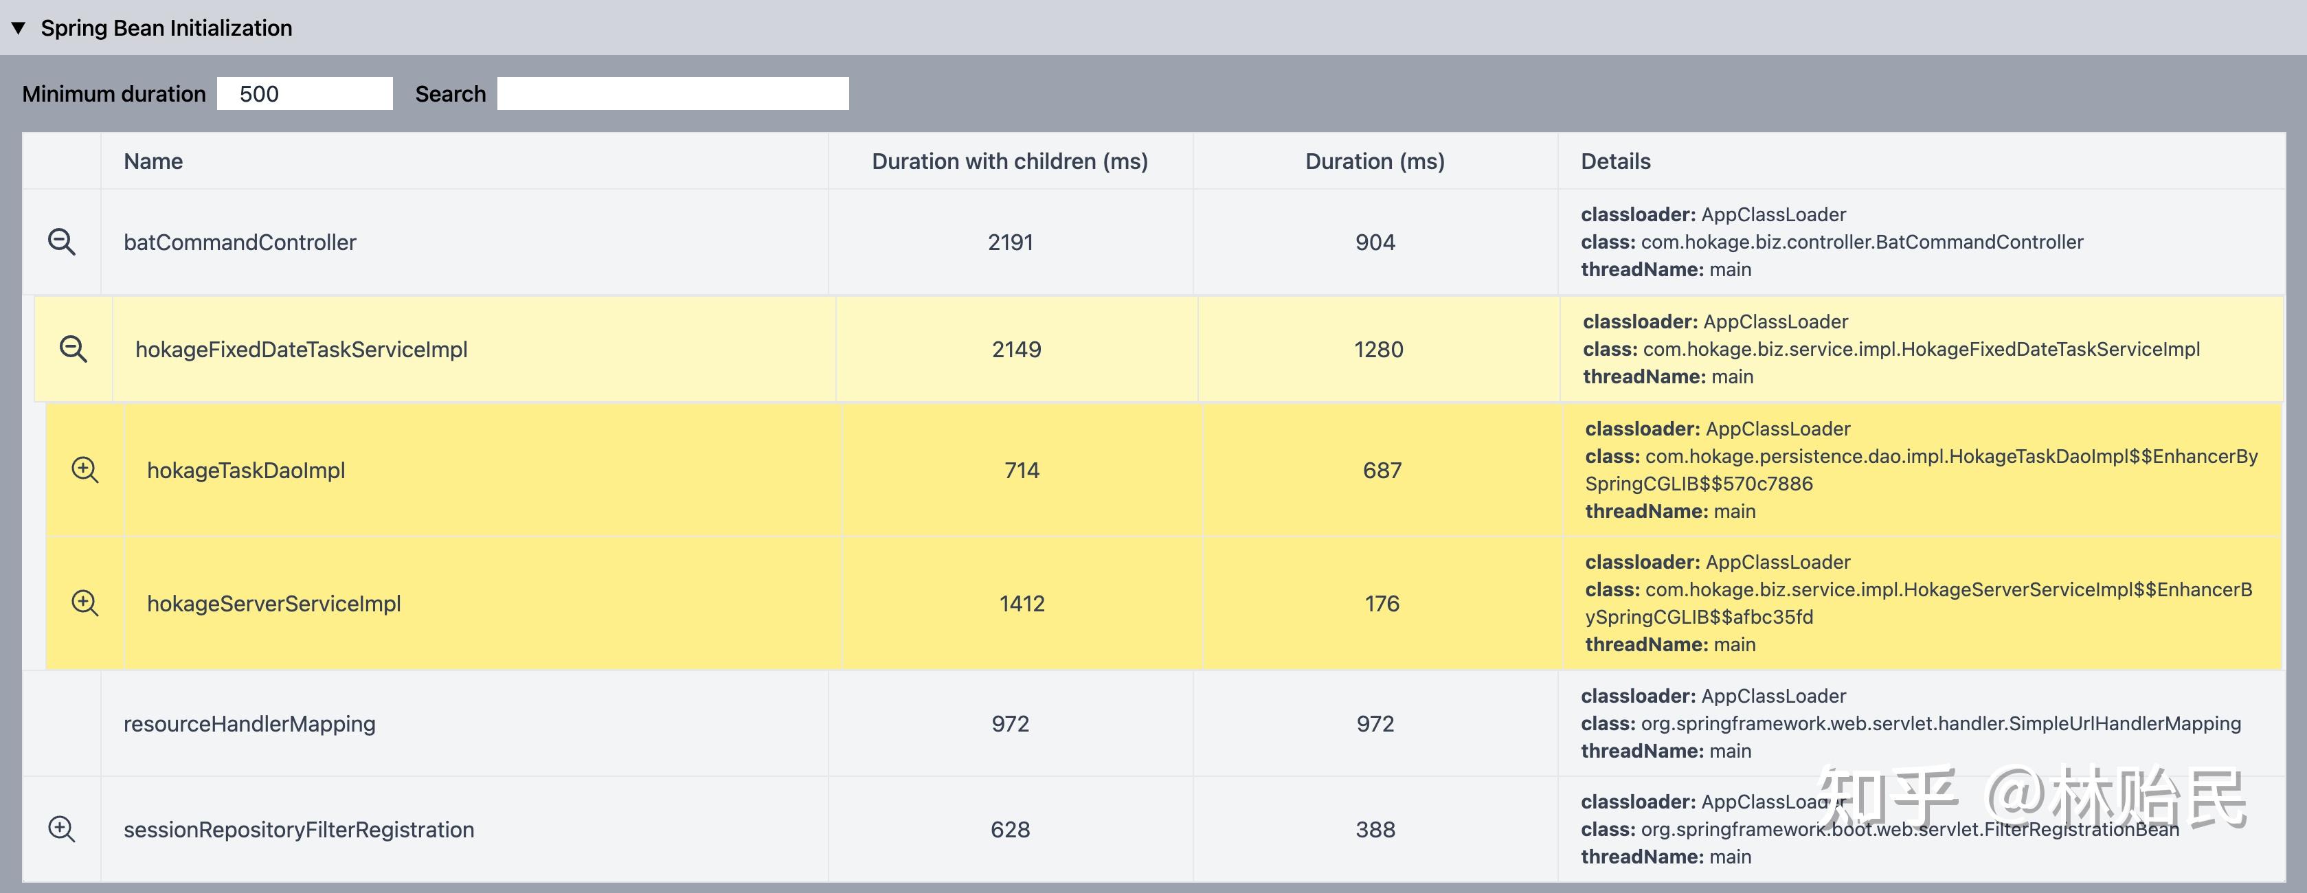Collapse hokageFixedDateTaskServiceImpl with zoom-out icon
The width and height of the screenshot is (2307, 893).
73,350
